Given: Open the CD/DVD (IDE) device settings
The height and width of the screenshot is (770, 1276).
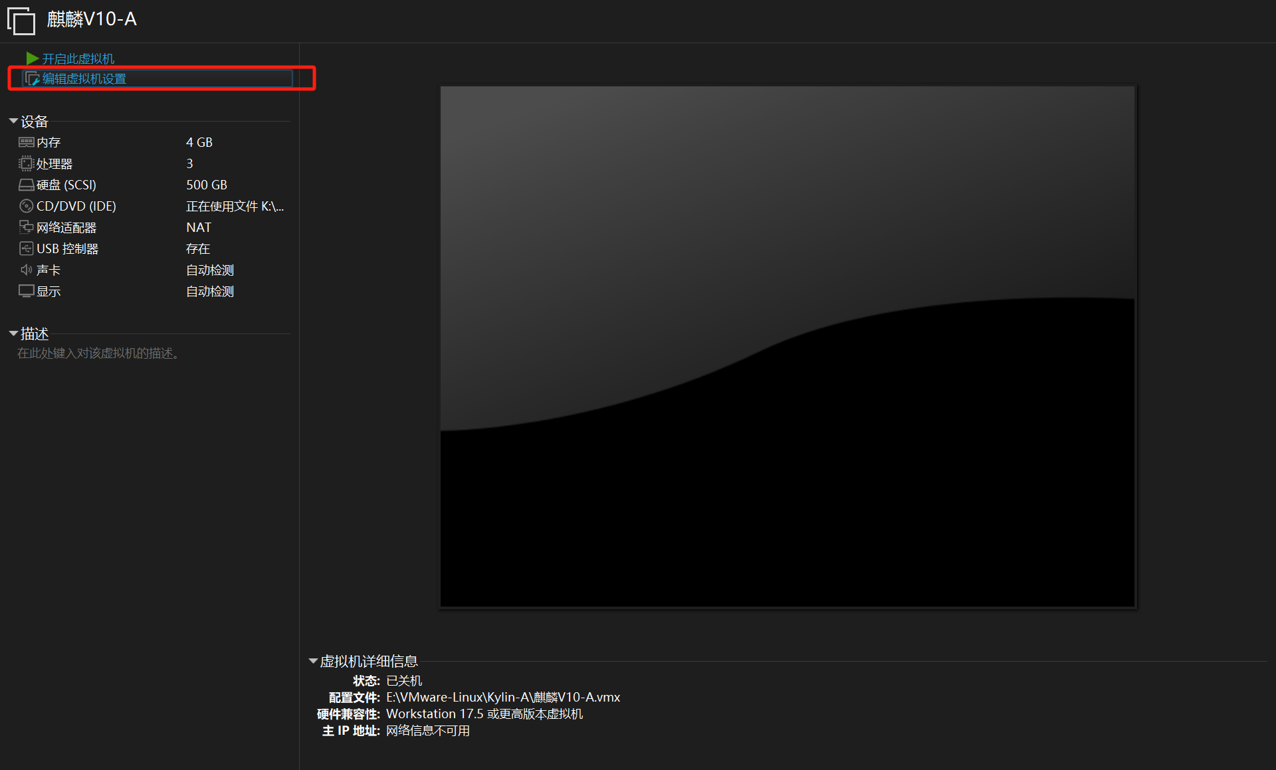Looking at the screenshot, I should 76,205.
